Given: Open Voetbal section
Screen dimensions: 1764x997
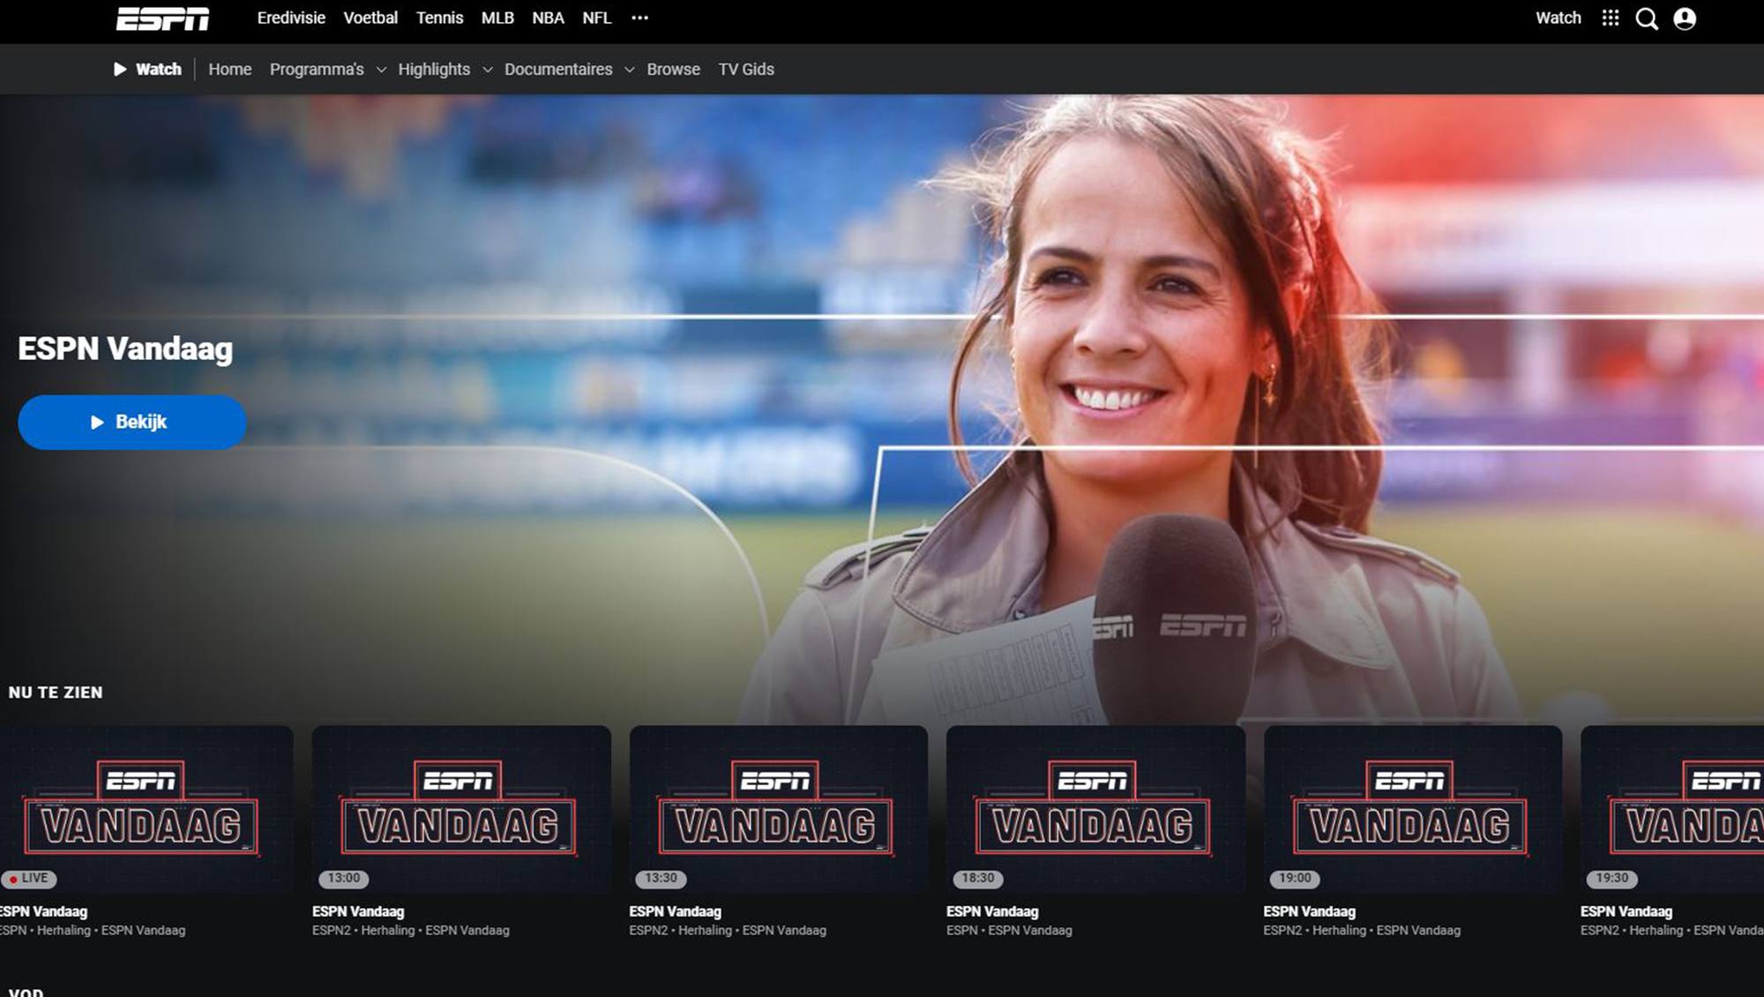Looking at the screenshot, I should point(370,18).
